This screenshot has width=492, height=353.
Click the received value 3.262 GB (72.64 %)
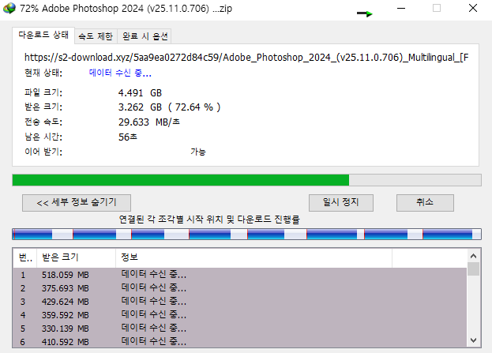[x=170, y=107]
